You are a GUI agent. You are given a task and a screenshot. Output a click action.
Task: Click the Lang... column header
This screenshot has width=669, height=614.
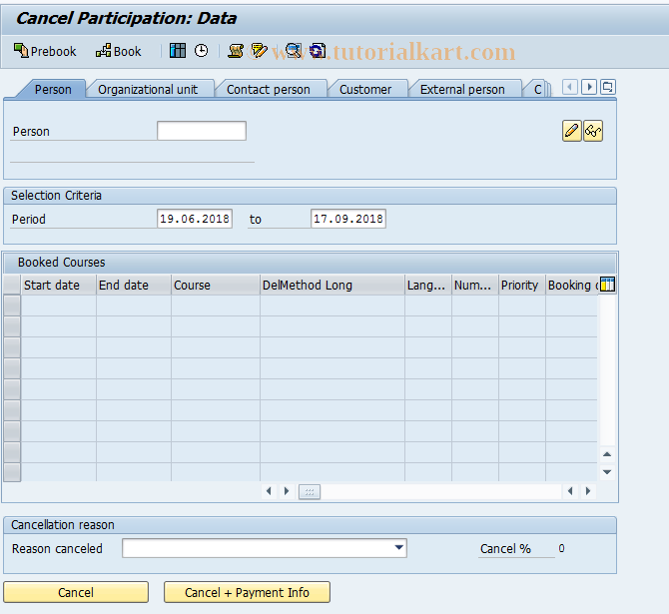pyautogui.click(x=428, y=285)
